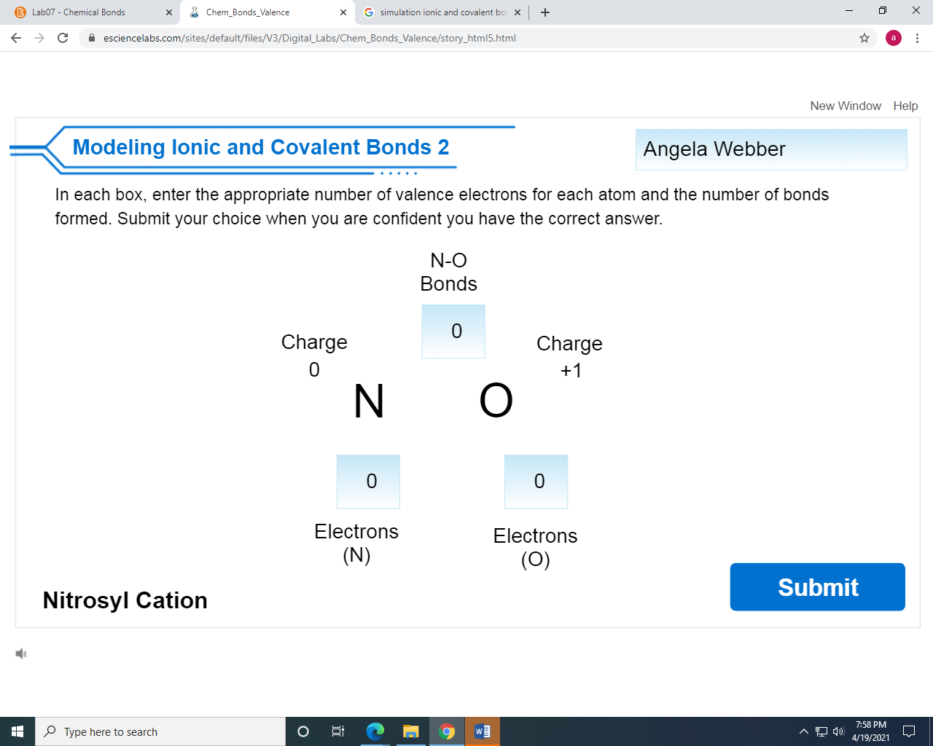The image size is (933, 746).
Task: Close the Chem_Bonds_Valence tab
Action: pyautogui.click(x=343, y=12)
